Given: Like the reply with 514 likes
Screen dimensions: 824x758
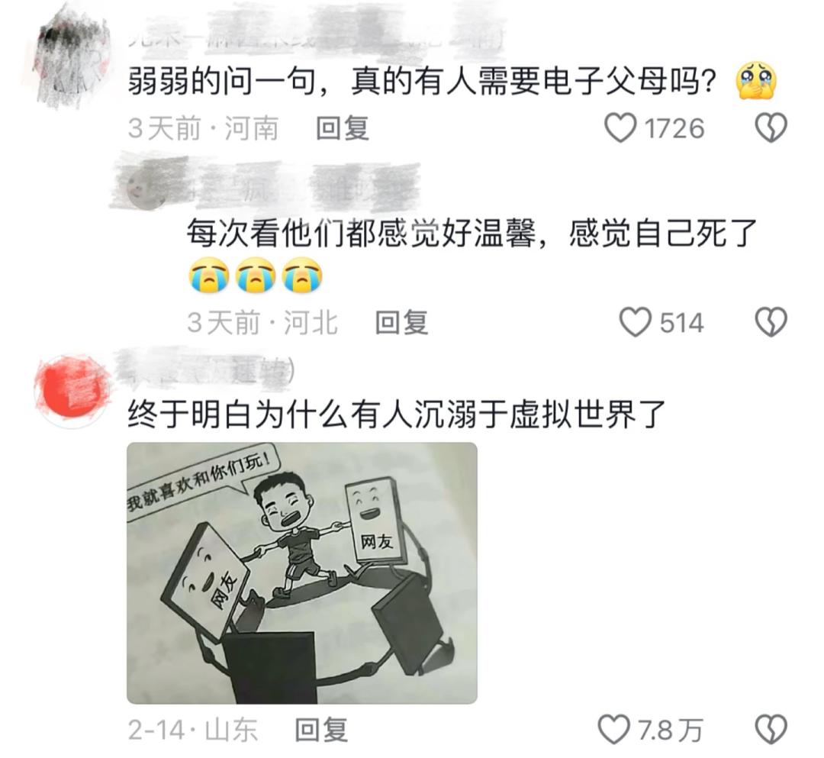Looking at the screenshot, I should pyautogui.click(x=636, y=322).
